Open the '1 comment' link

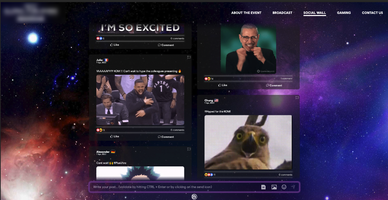[286, 79]
